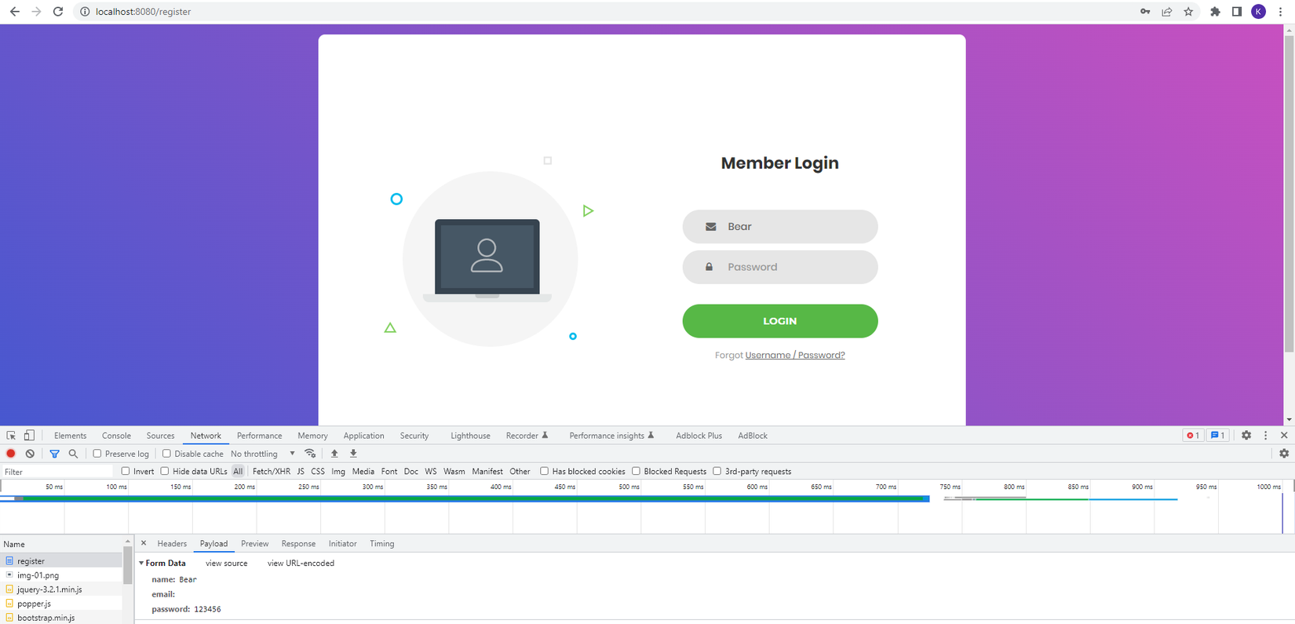Filter requests by CSS type

pos(317,471)
